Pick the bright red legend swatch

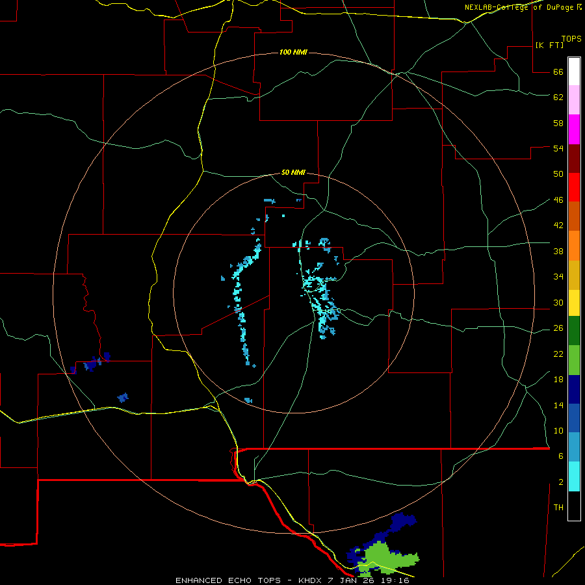(574, 187)
